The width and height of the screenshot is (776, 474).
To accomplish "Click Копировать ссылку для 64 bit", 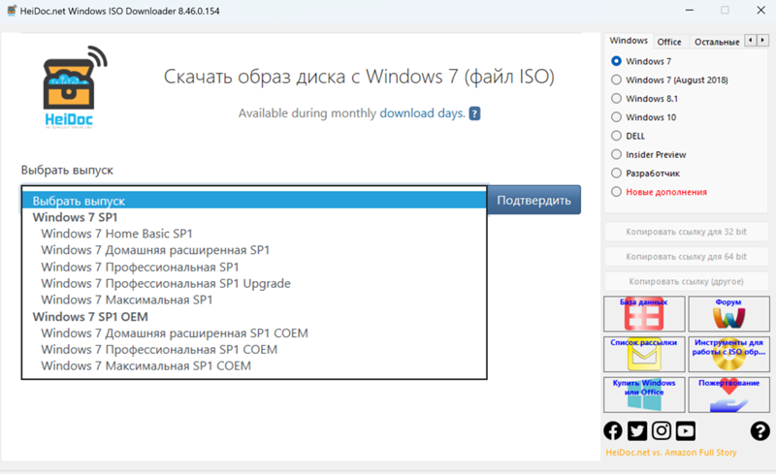I will (x=686, y=256).
